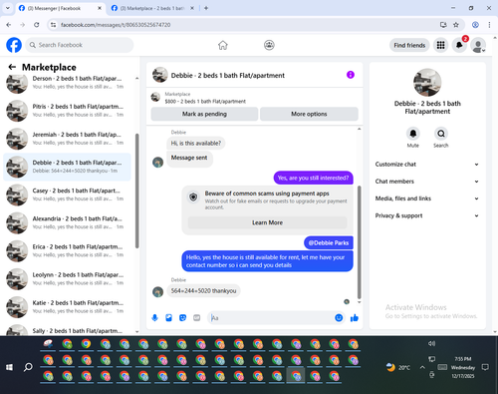498x394 pixels.
Task: Focus the Aa message input box
Action: [x=272, y=318]
